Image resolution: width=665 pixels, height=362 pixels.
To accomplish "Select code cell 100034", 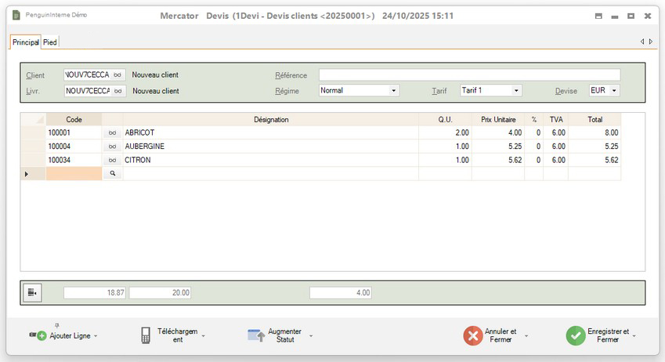I will coord(74,160).
